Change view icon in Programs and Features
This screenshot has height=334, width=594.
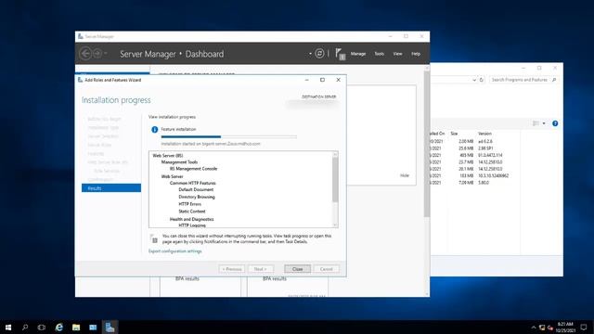tap(536, 123)
